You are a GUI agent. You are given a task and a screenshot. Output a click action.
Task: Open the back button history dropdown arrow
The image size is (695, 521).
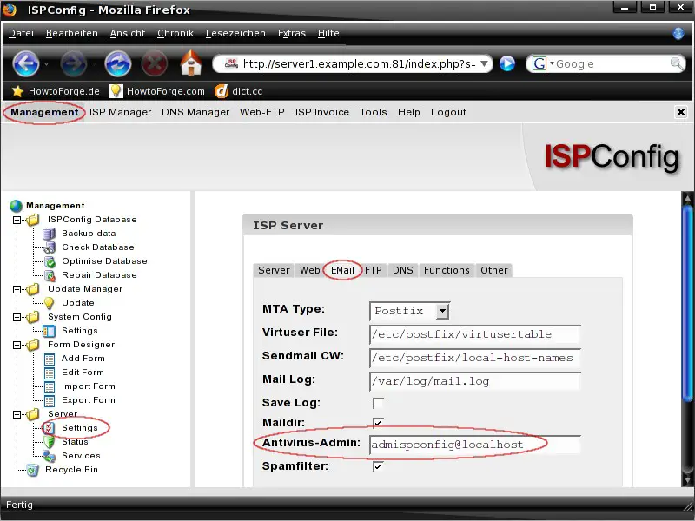coord(46,64)
